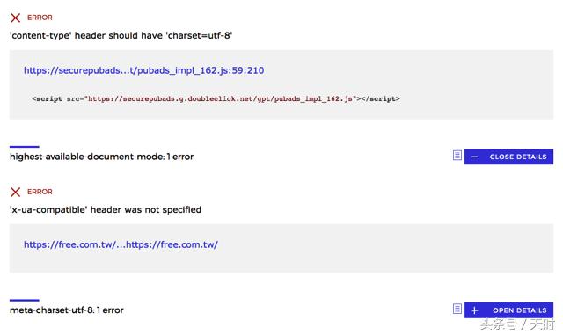Screen dimensions: 563x335
Task: Open documentation icon beside OPEN DETAILS button
Action: pyautogui.click(x=457, y=309)
